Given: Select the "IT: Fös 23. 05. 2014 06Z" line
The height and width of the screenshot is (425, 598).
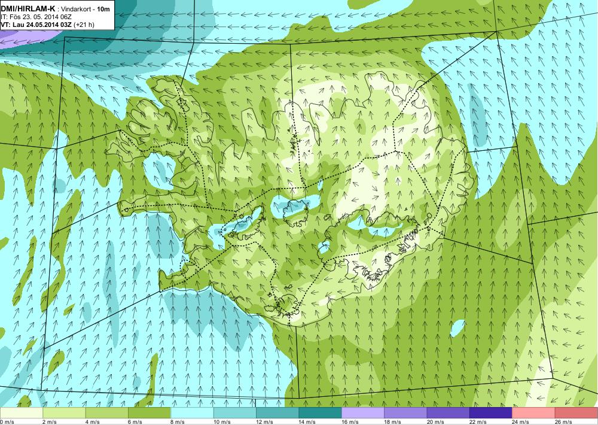Looking at the screenshot, I should click(x=36, y=17).
